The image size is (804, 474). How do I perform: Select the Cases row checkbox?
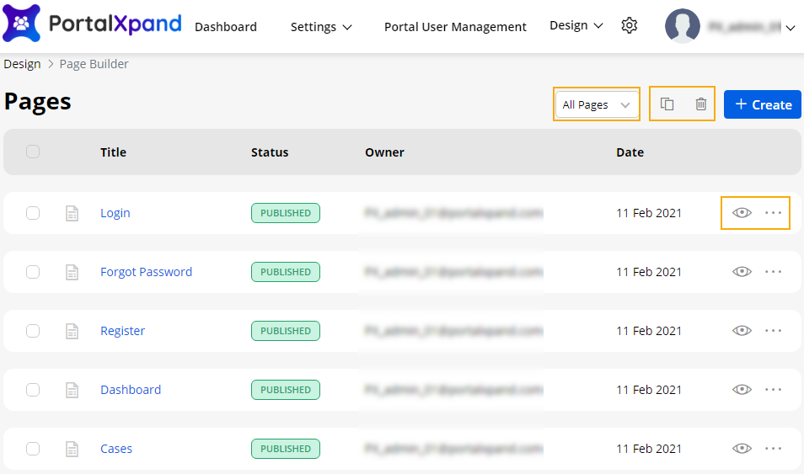pos(33,449)
